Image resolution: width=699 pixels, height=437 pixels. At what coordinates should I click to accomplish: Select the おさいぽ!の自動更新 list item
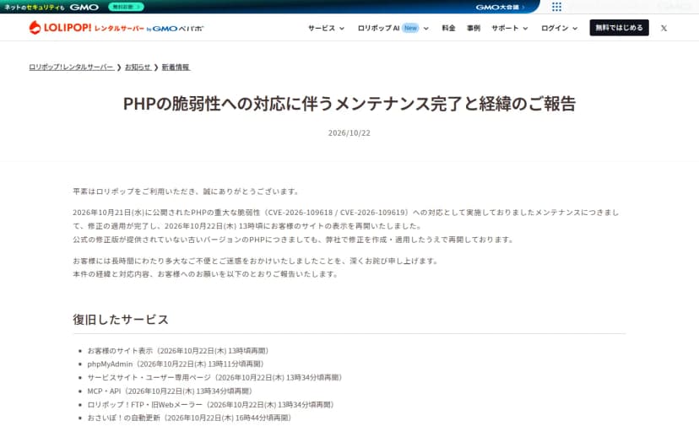[189, 418]
